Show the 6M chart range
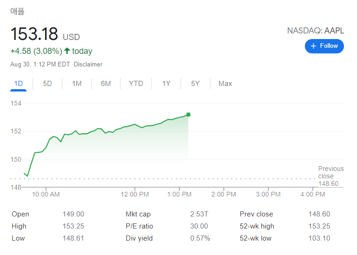 (106, 84)
